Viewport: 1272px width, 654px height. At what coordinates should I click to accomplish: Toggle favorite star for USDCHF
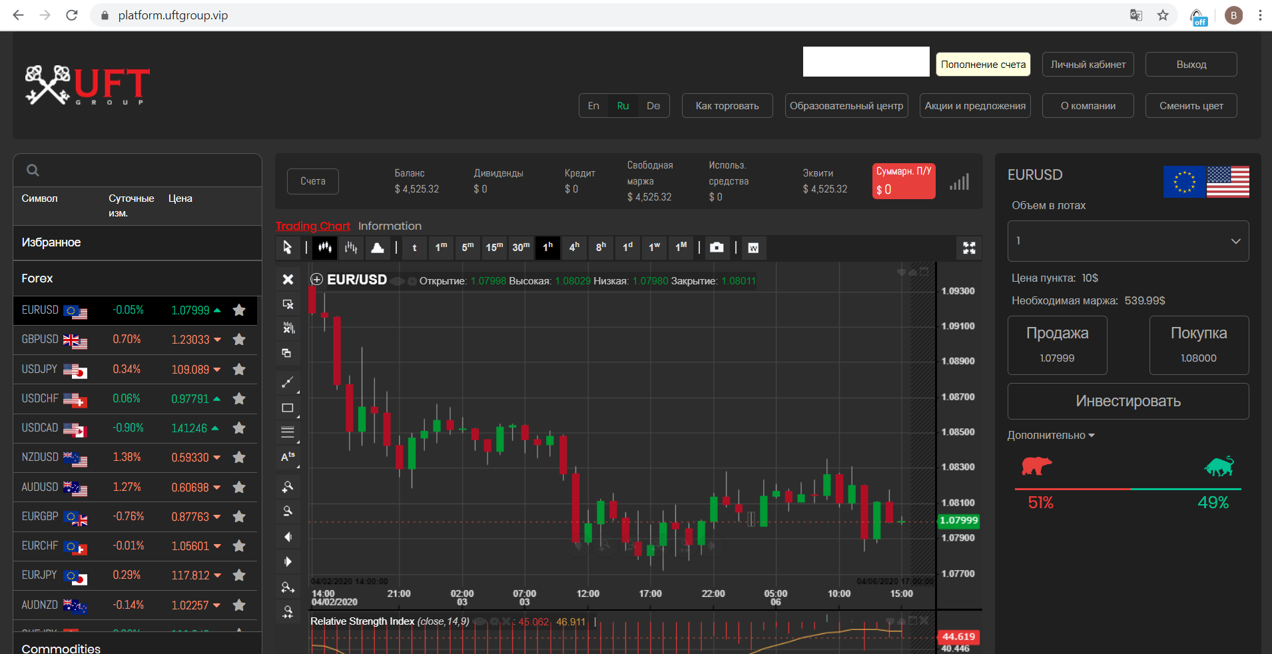pos(239,398)
